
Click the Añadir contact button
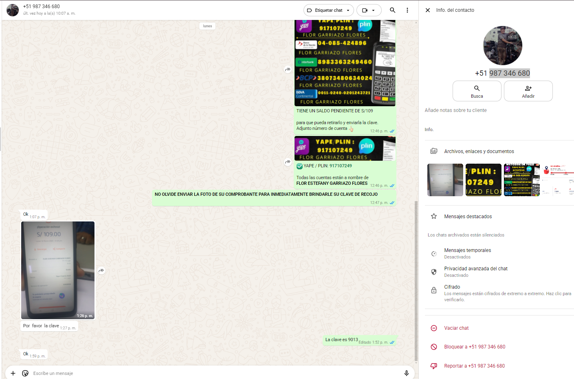(x=528, y=91)
